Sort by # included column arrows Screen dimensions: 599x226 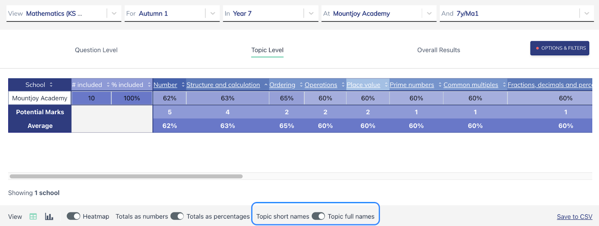point(108,85)
